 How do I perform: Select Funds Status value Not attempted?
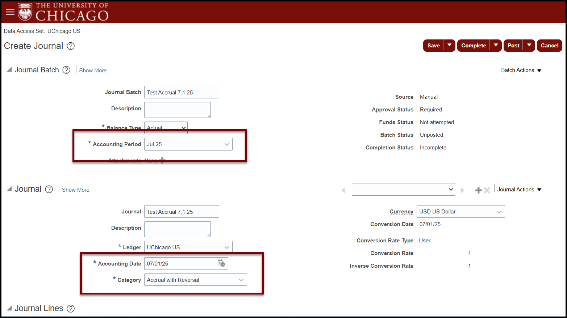pos(437,122)
